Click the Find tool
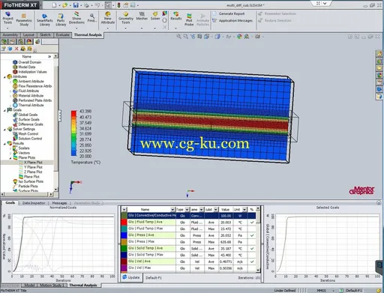 click(92, 18)
